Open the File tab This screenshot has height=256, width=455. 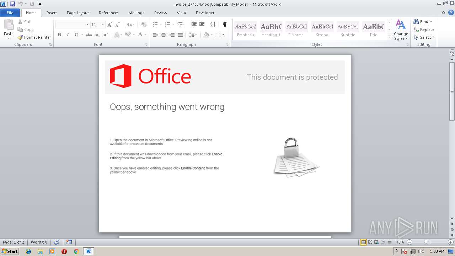click(10, 13)
